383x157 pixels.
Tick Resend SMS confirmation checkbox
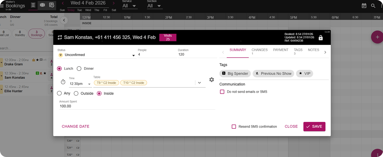point(234,127)
